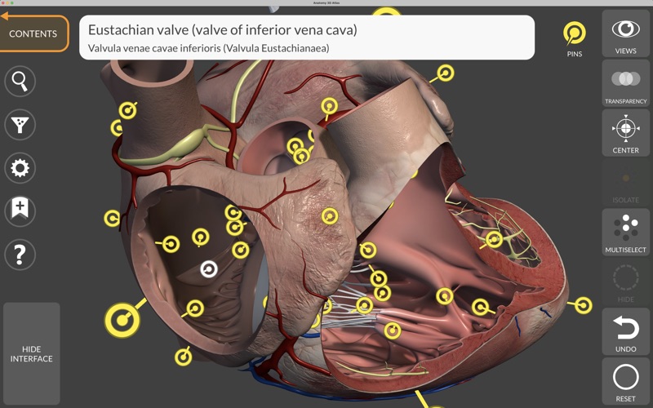This screenshot has width=653, height=408.
Task: Select the pin on the far right heart wall
Action: (583, 305)
